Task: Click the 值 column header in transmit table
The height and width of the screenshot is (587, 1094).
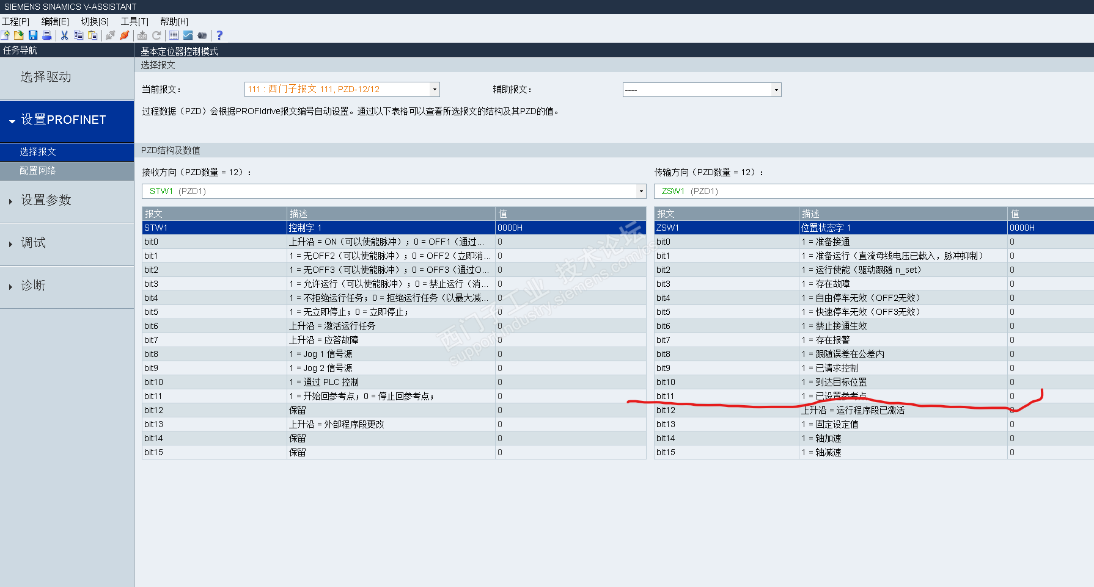Action: [x=1051, y=214]
